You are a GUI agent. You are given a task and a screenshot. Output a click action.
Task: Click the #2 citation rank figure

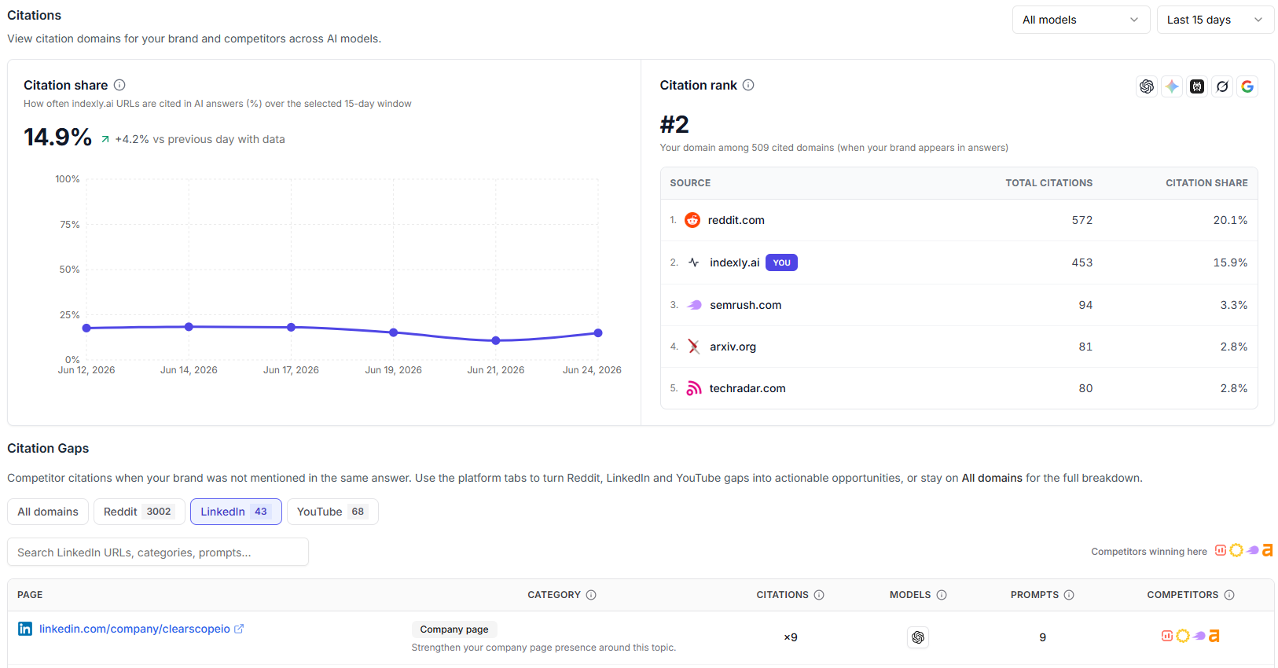[x=674, y=124]
